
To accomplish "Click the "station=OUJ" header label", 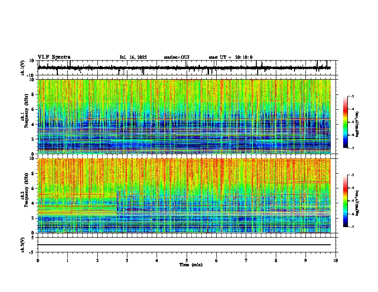I will click(x=177, y=57).
